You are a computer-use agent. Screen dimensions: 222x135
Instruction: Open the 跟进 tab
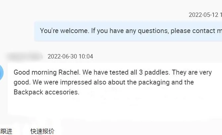pyautogui.click(x=6, y=131)
